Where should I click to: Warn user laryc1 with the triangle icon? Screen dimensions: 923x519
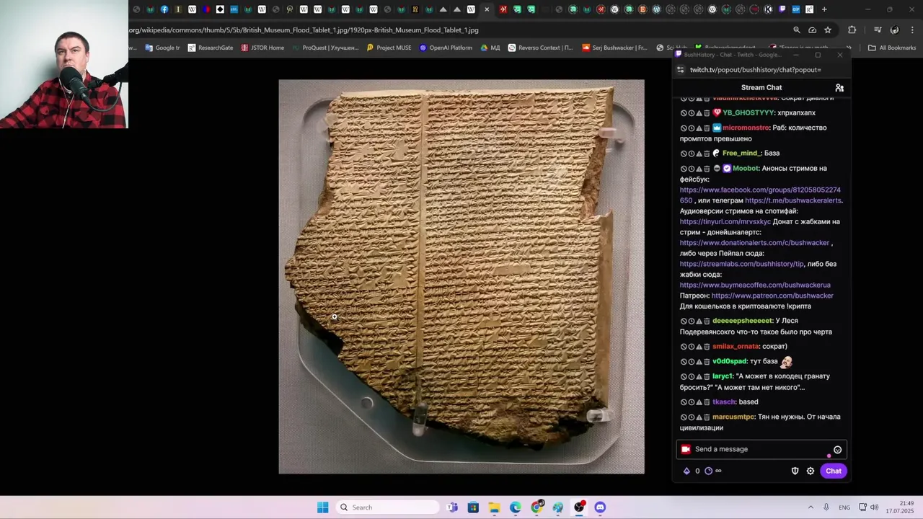[x=699, y=376]
